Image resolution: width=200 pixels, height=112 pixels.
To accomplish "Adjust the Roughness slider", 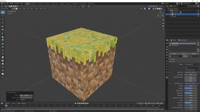I will pyautogui.click(x=191, y=93).
